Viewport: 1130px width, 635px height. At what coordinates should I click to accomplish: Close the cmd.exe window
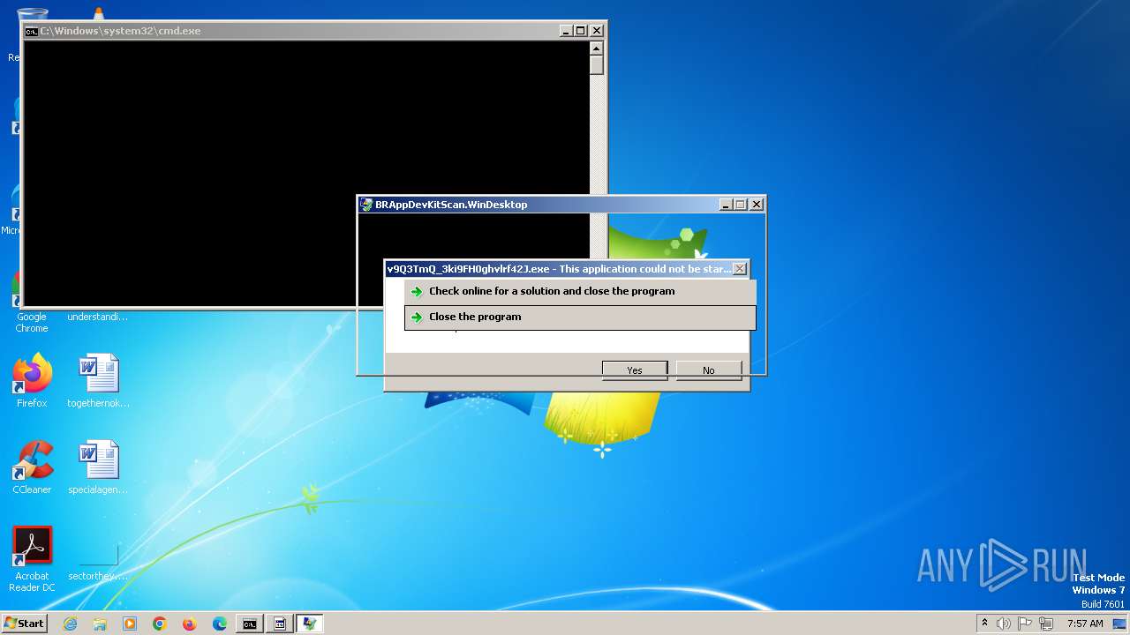point(597,31)
